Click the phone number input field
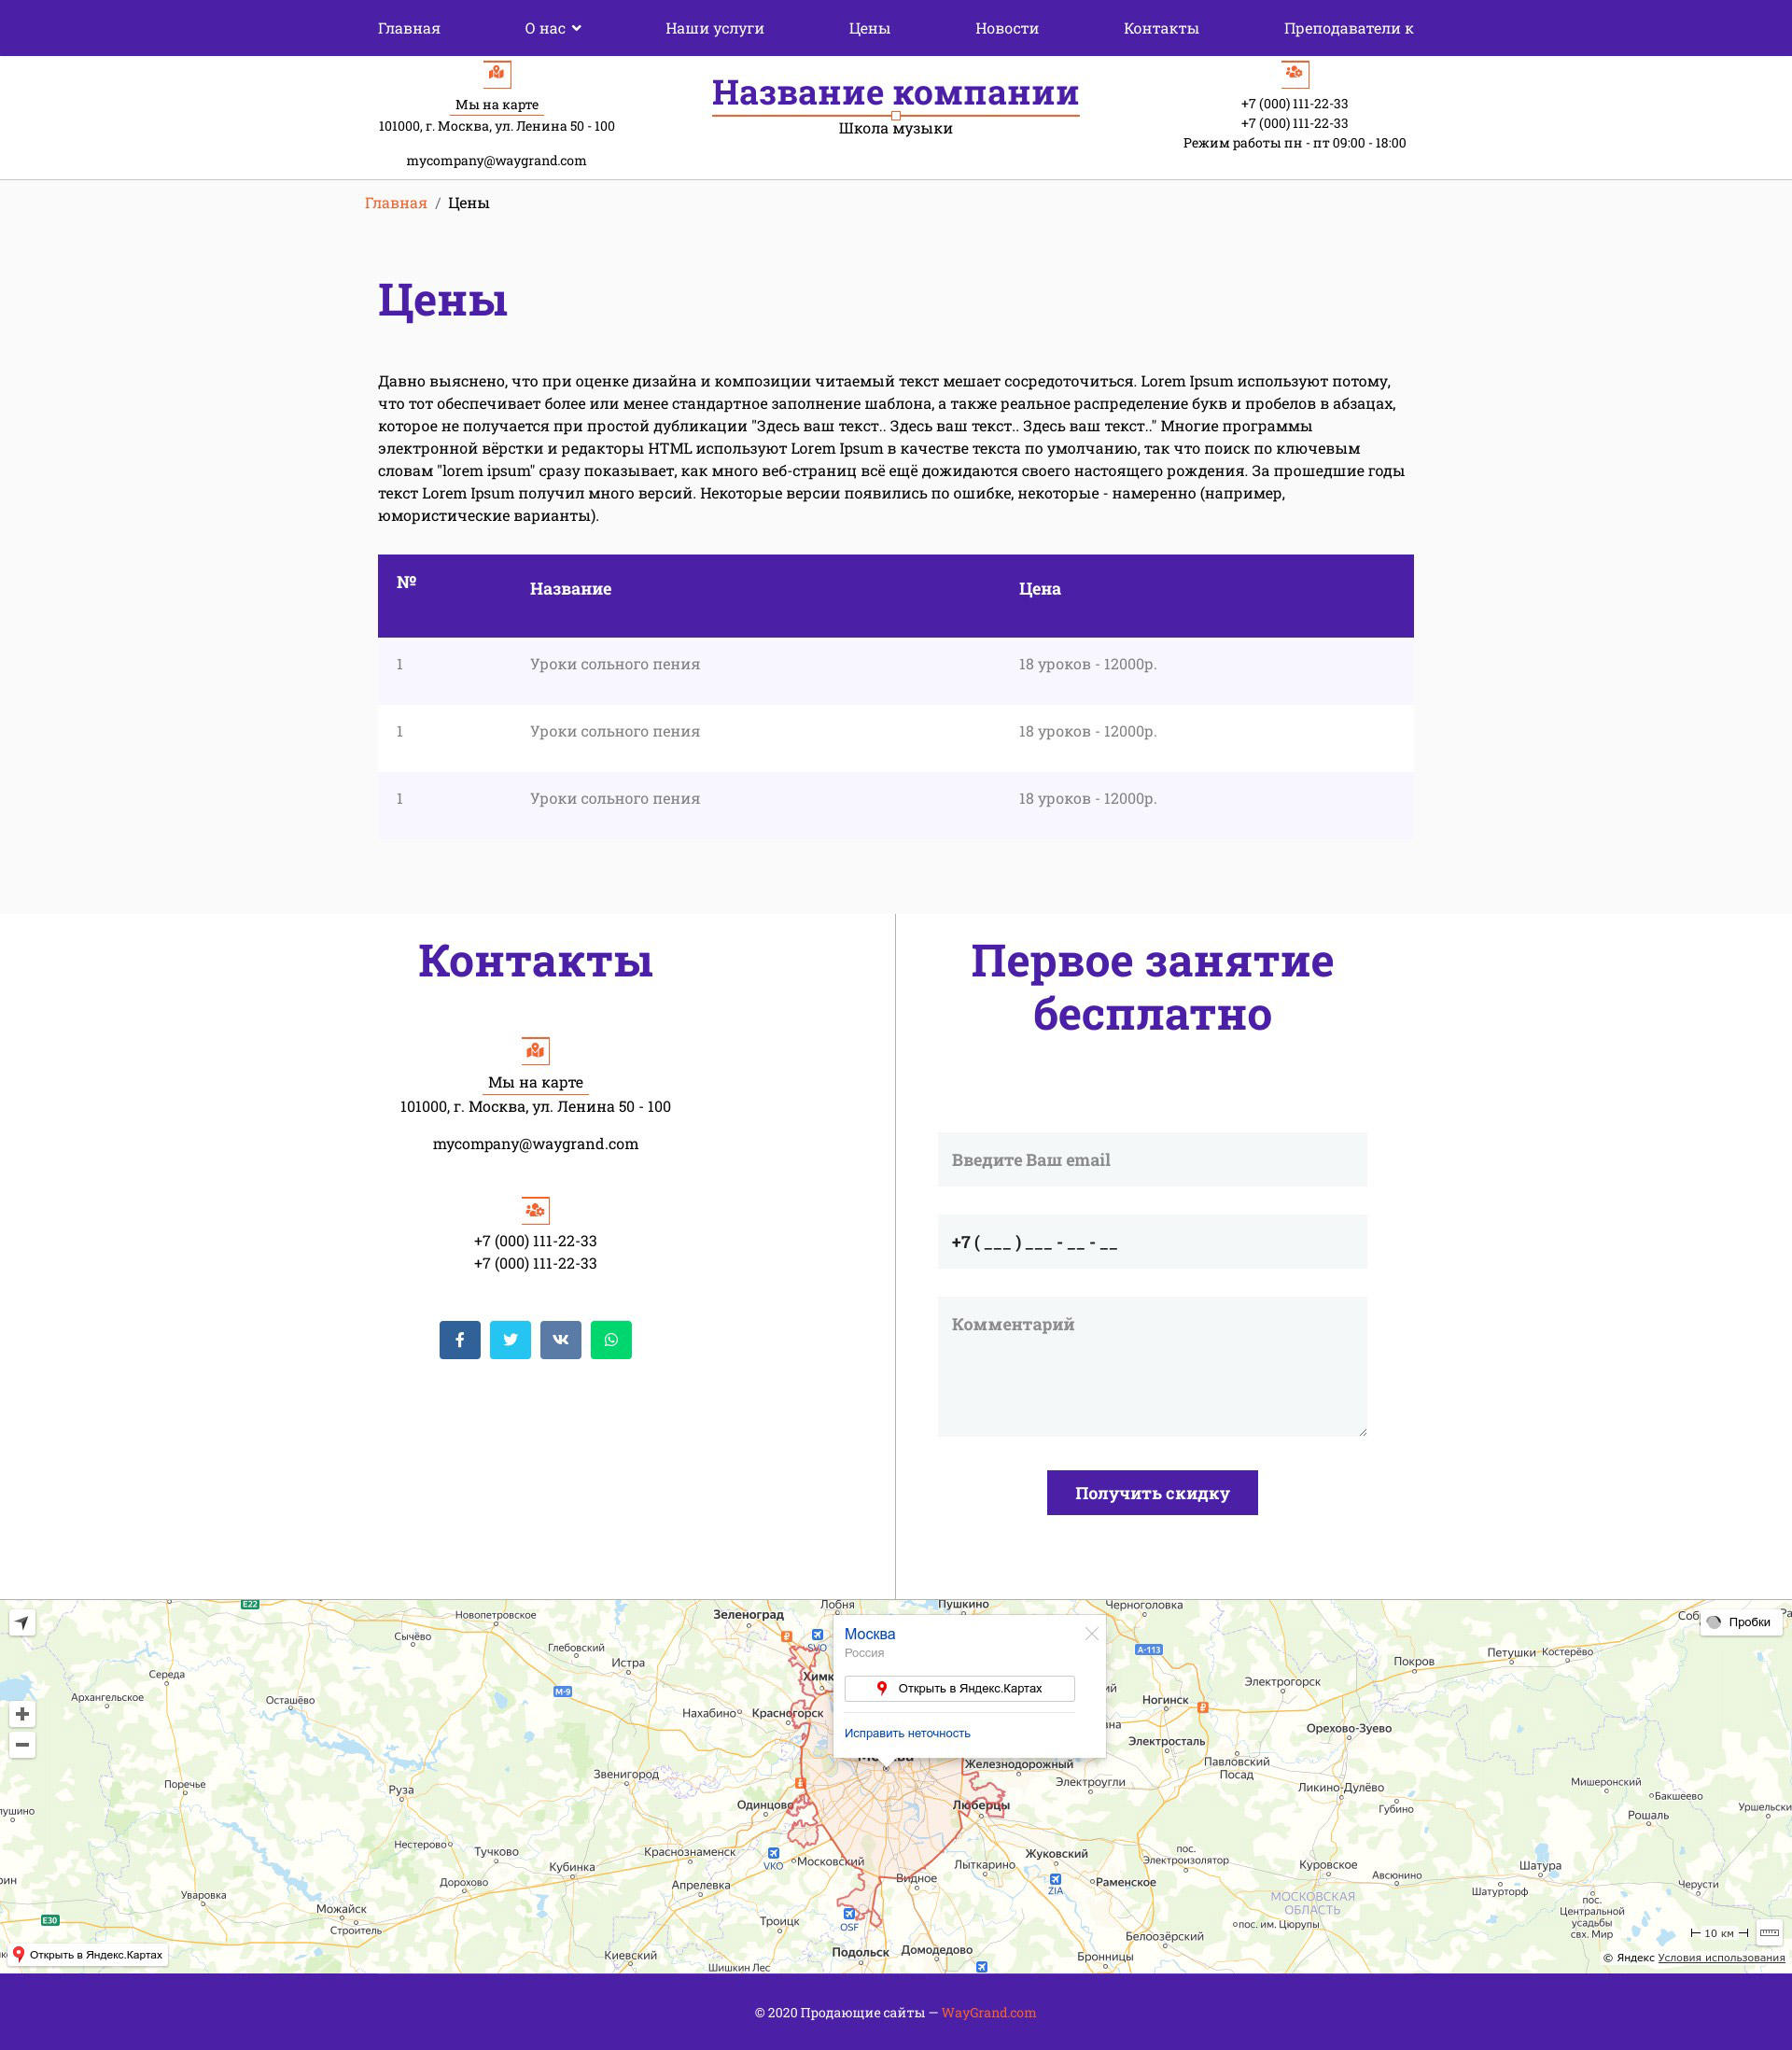The height and width of the screenshot is (2050, 1792). (x=1152, y=1242)
